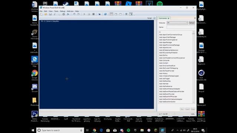Screen dimensions: 237x133
Task: Open the Tools menu
Action: click(x=56, y=11)
